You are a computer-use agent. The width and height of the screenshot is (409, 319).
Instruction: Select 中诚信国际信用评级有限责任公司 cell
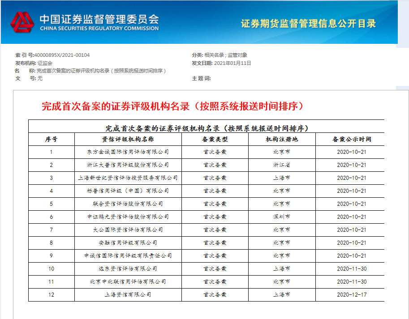128,256
